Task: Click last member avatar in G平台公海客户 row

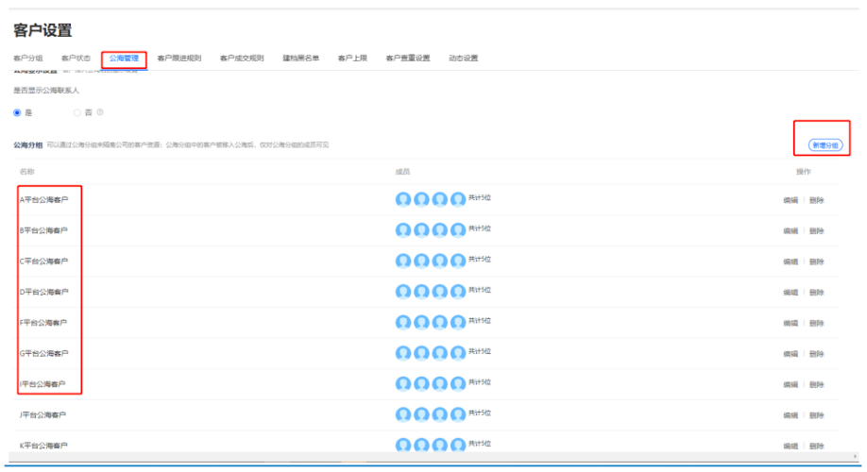Action: tap(458, 353)
